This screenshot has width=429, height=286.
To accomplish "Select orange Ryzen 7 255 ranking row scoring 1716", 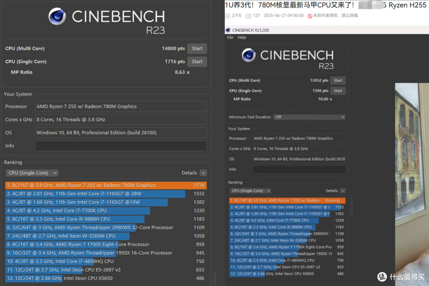I will (106, 185).
